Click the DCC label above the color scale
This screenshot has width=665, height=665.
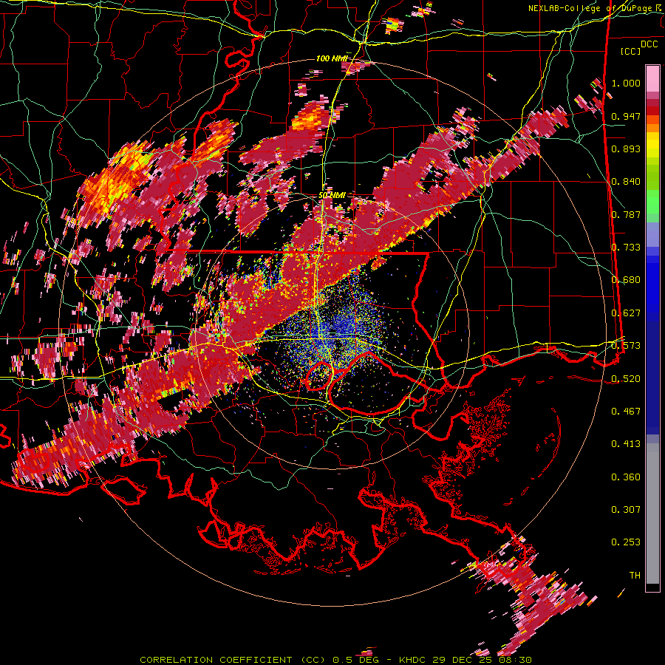(x=649, y=44)
